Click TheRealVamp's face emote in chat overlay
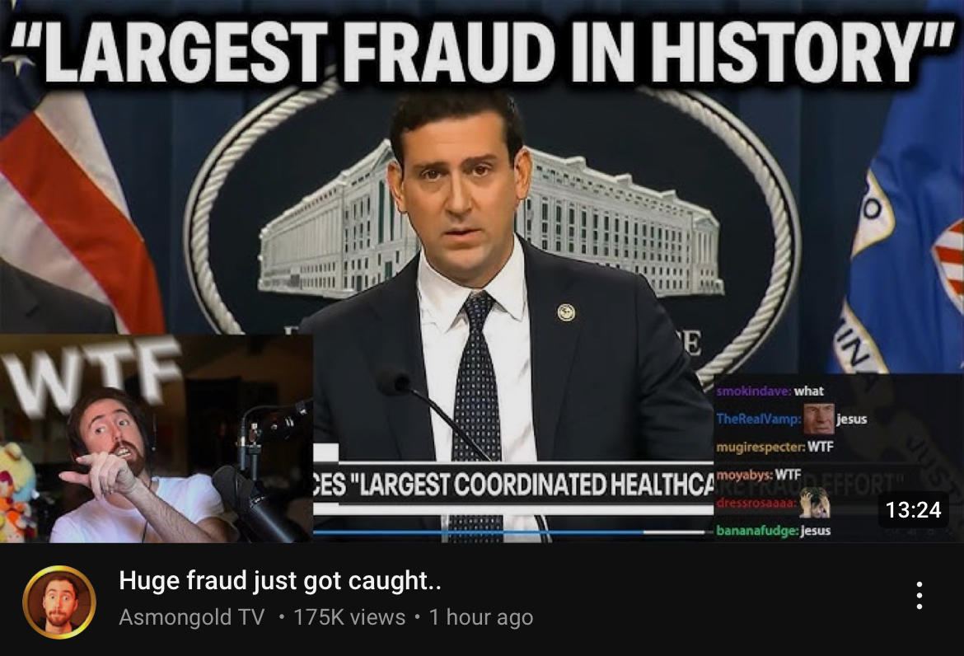This screenshot has height=656, width=964. tap(818, 419)
